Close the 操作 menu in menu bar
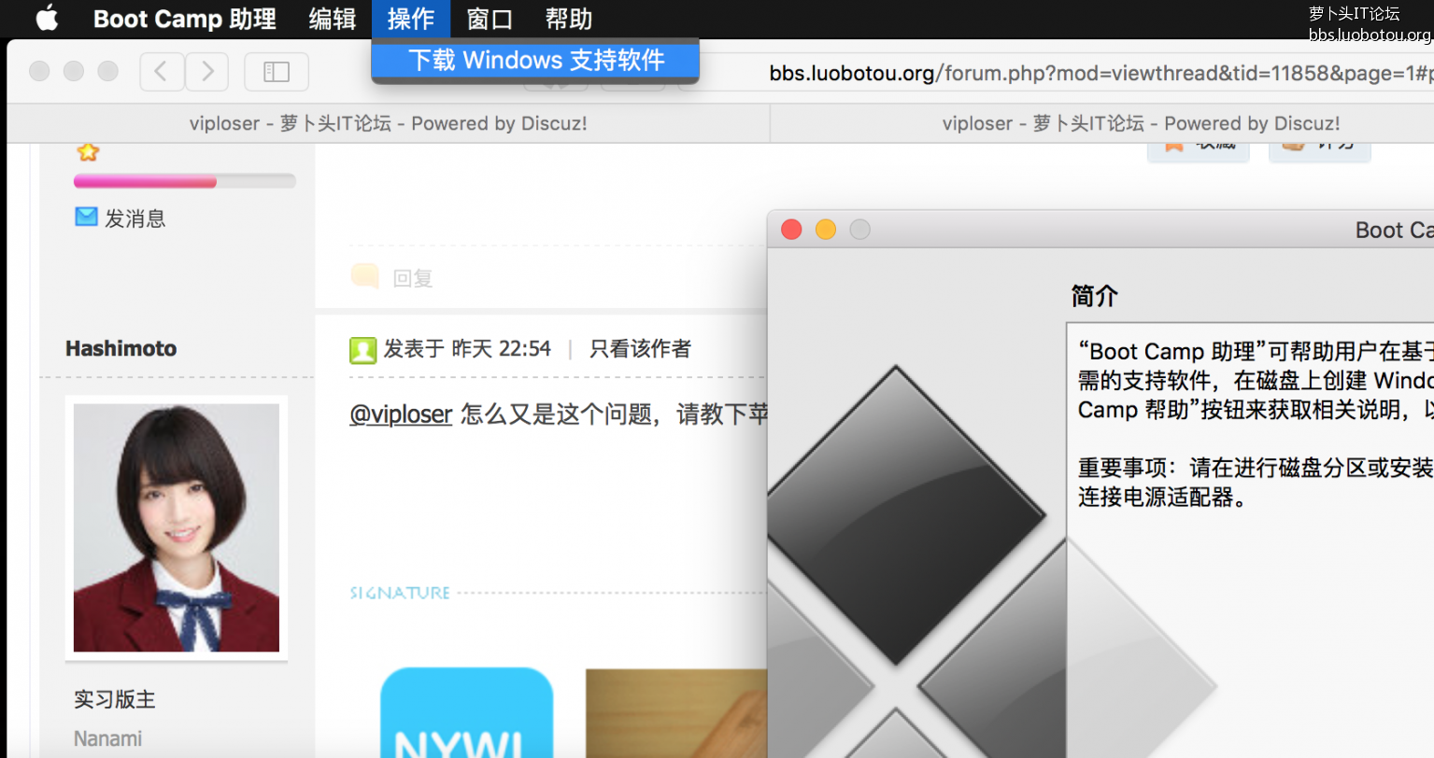This screenshot has height=758, width=1434. coord(411,19)
